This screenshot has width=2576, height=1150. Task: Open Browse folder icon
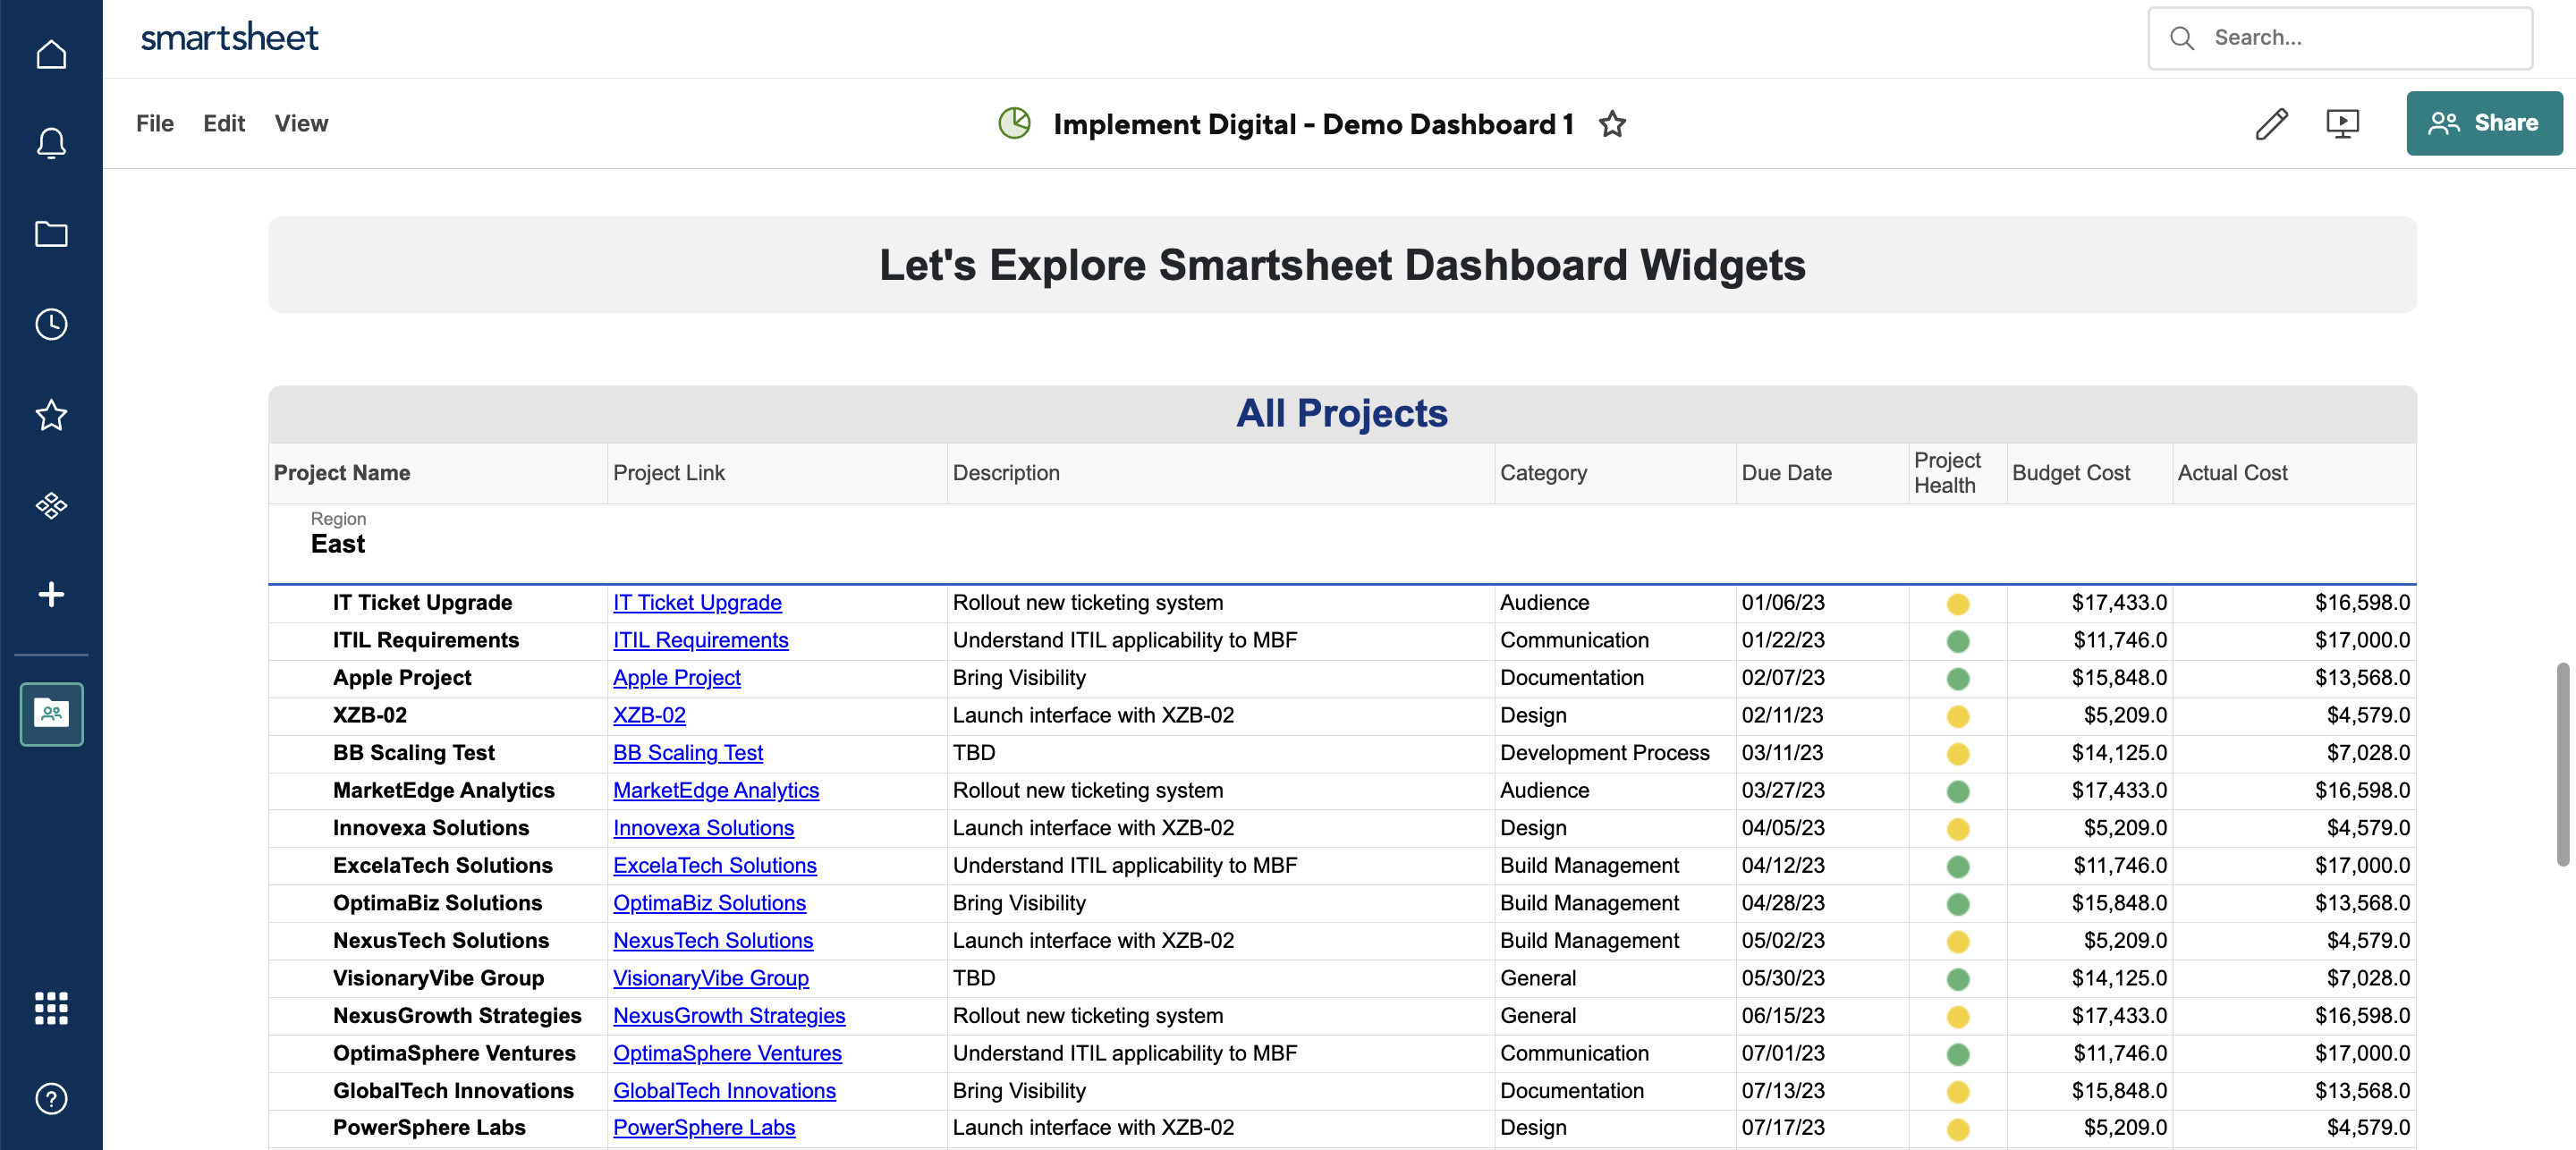point(51,234)
